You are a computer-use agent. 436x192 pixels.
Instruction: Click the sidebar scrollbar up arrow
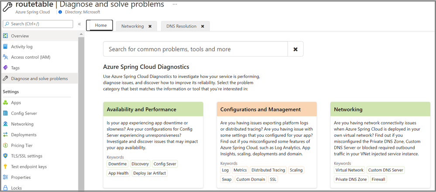pyautogui.click(x=81, y=34)
